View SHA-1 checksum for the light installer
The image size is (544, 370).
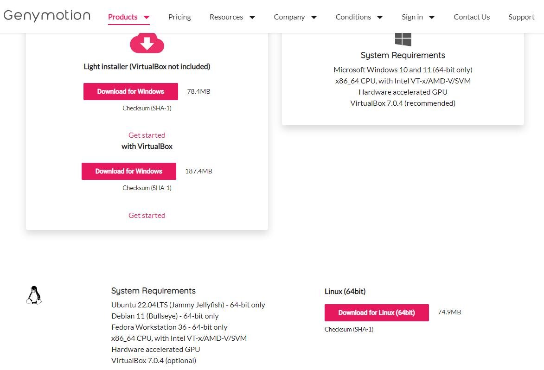[x=147, y=108]
